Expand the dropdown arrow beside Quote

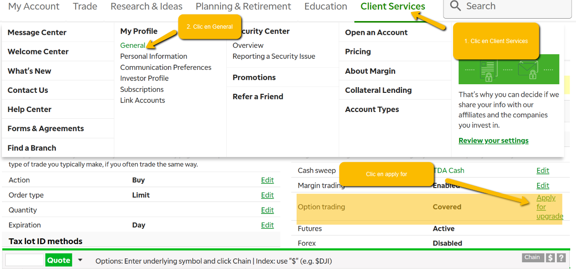coord(80,260)
